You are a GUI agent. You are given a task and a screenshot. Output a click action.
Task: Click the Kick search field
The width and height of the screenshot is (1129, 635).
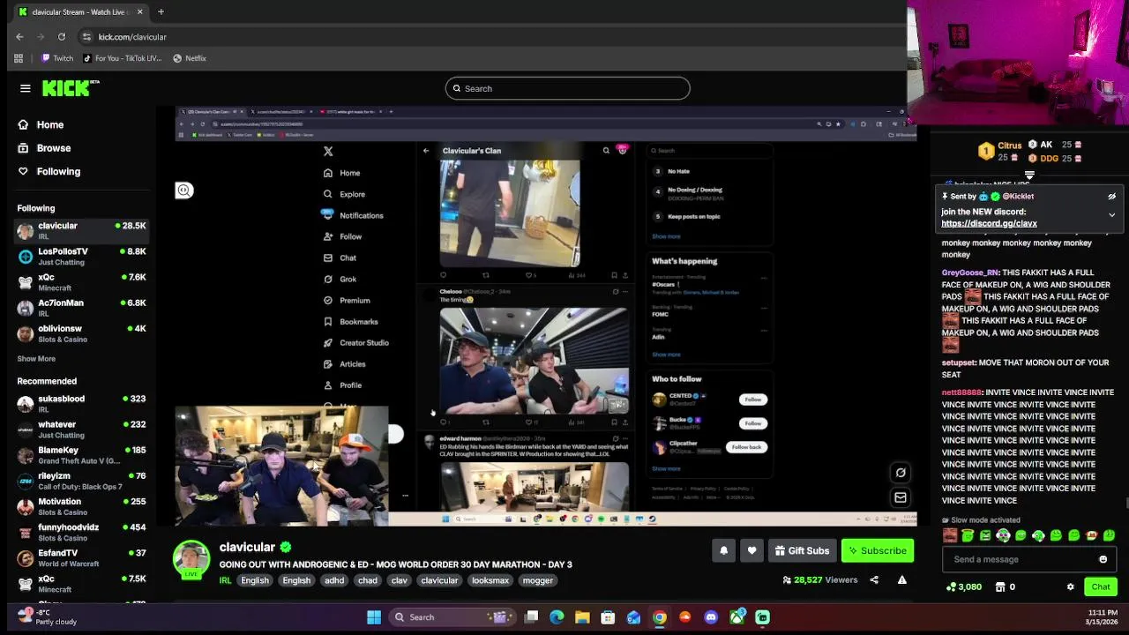pyautogui.click(x=567, y=88)
